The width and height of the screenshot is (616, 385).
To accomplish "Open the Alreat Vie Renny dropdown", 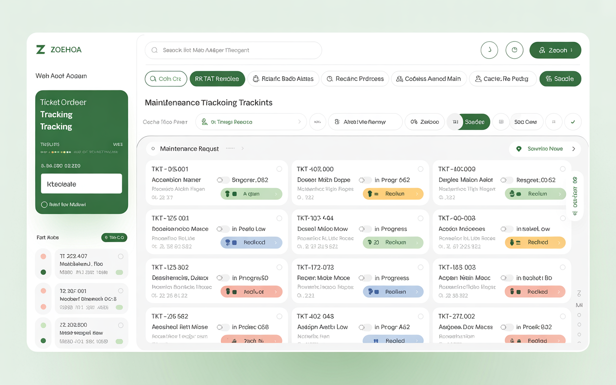I will pos(365,122).
